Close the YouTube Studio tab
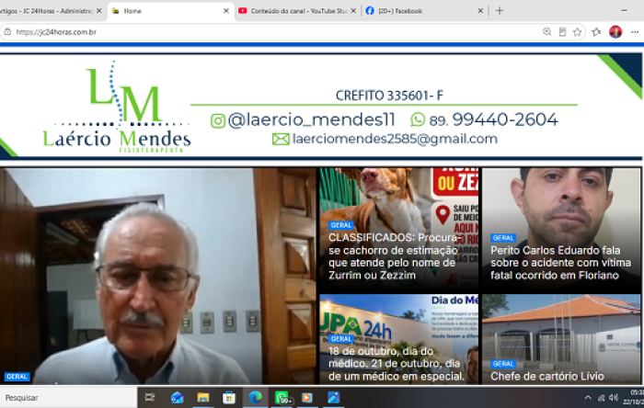Image resolution: width=644 pixels, height=408 pixels. tap(353, 11)
